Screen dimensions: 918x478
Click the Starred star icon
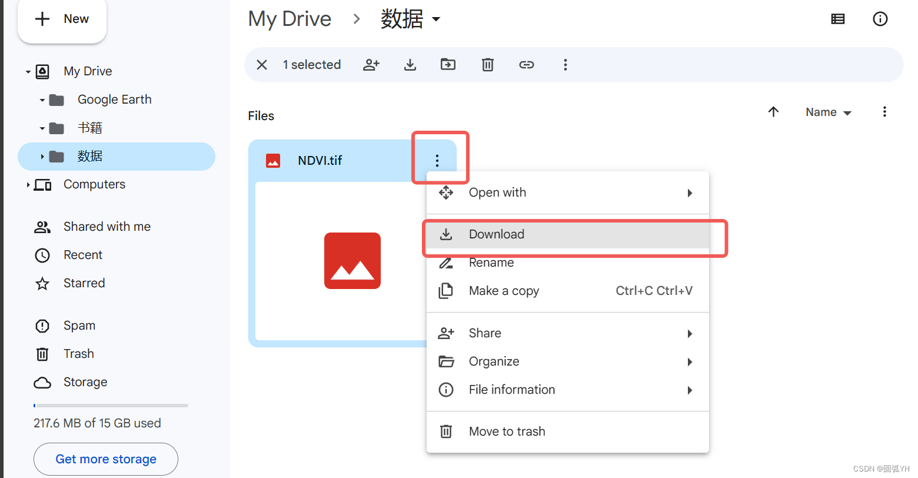(42, 284)
